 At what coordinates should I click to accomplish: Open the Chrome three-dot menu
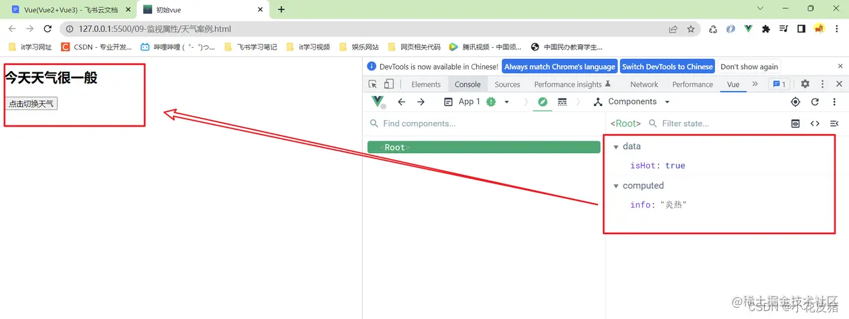tap(838, 29)
